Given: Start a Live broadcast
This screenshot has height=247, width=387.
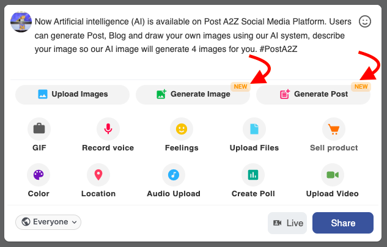Looking at the screenshot, I should click(x=287, y=223).
